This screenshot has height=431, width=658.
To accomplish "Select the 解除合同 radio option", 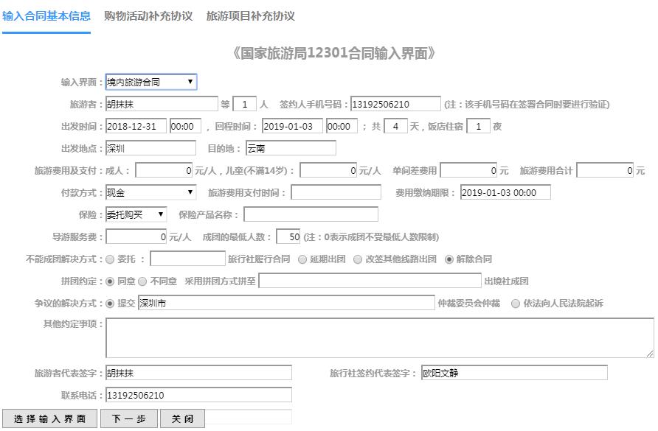I will [449, 259].
